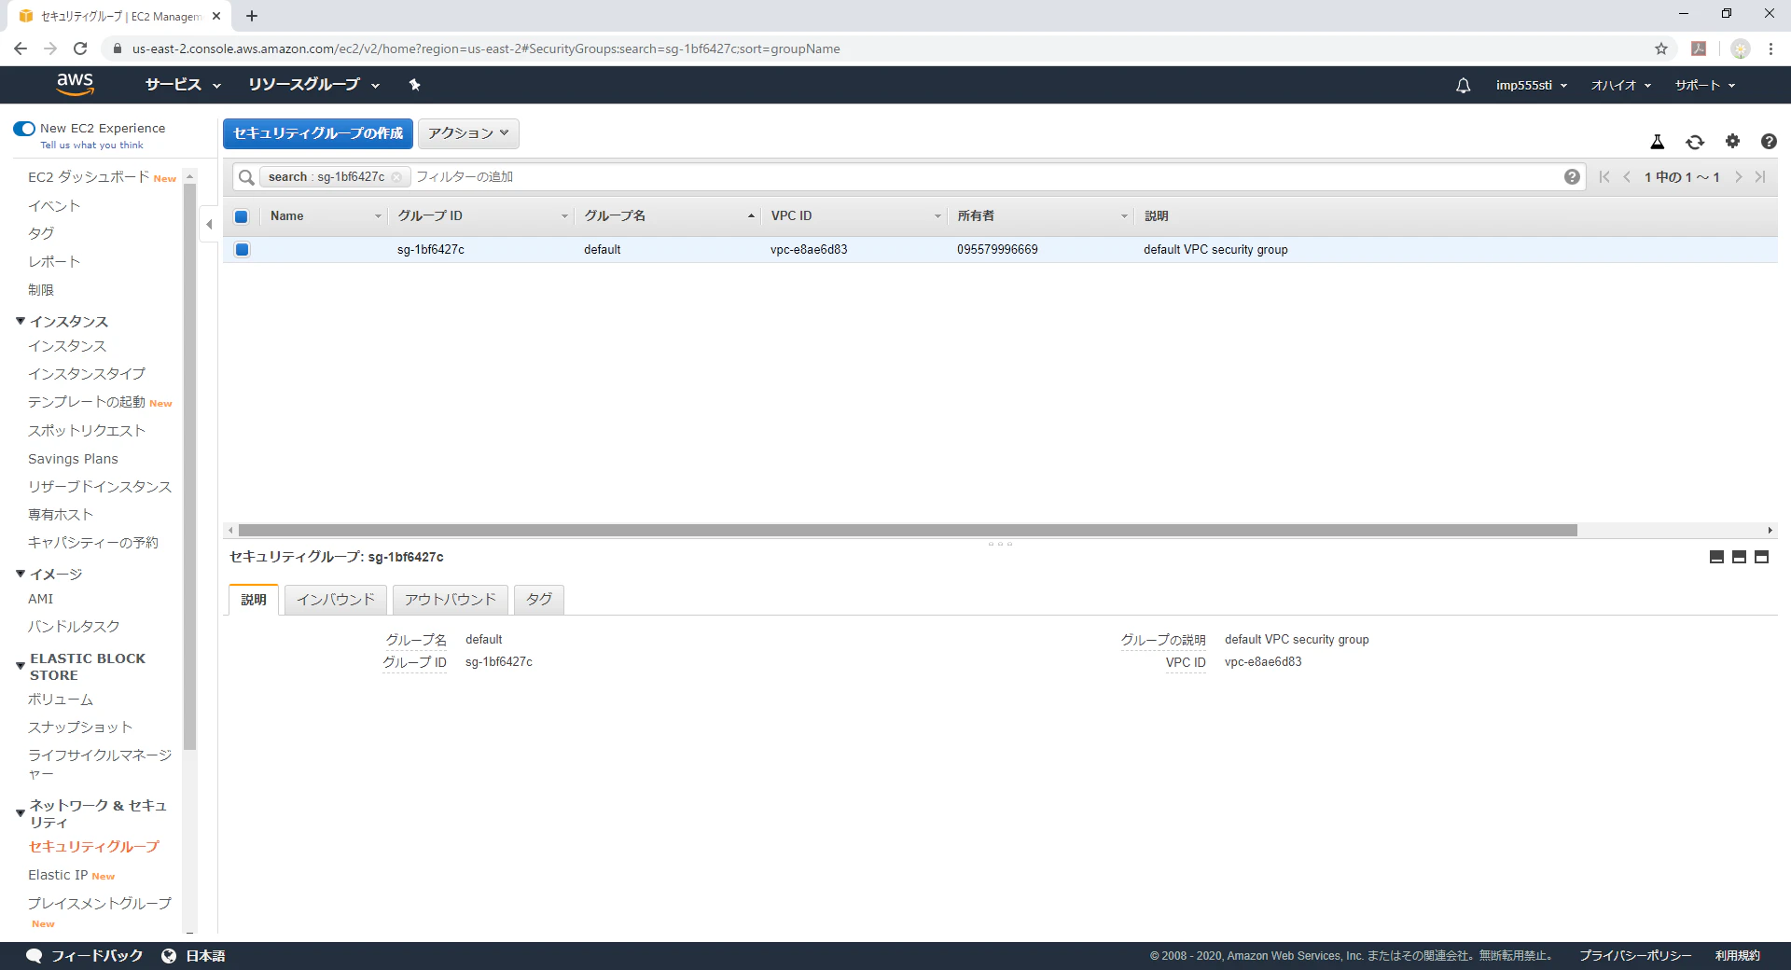Image resolution: width=1791 pixels, height=970 pixels.
Task: Go to the last page of results
Action: [1760, 177]
